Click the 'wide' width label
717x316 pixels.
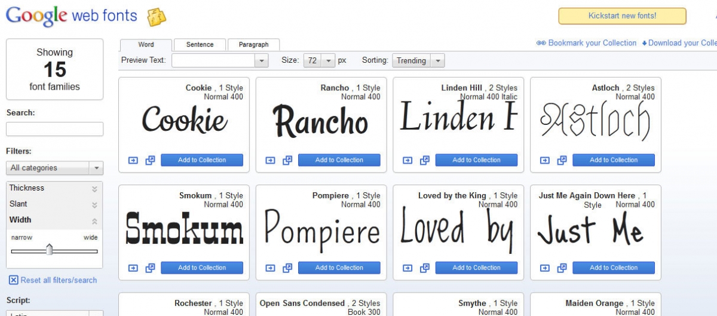tap(90, 237)
